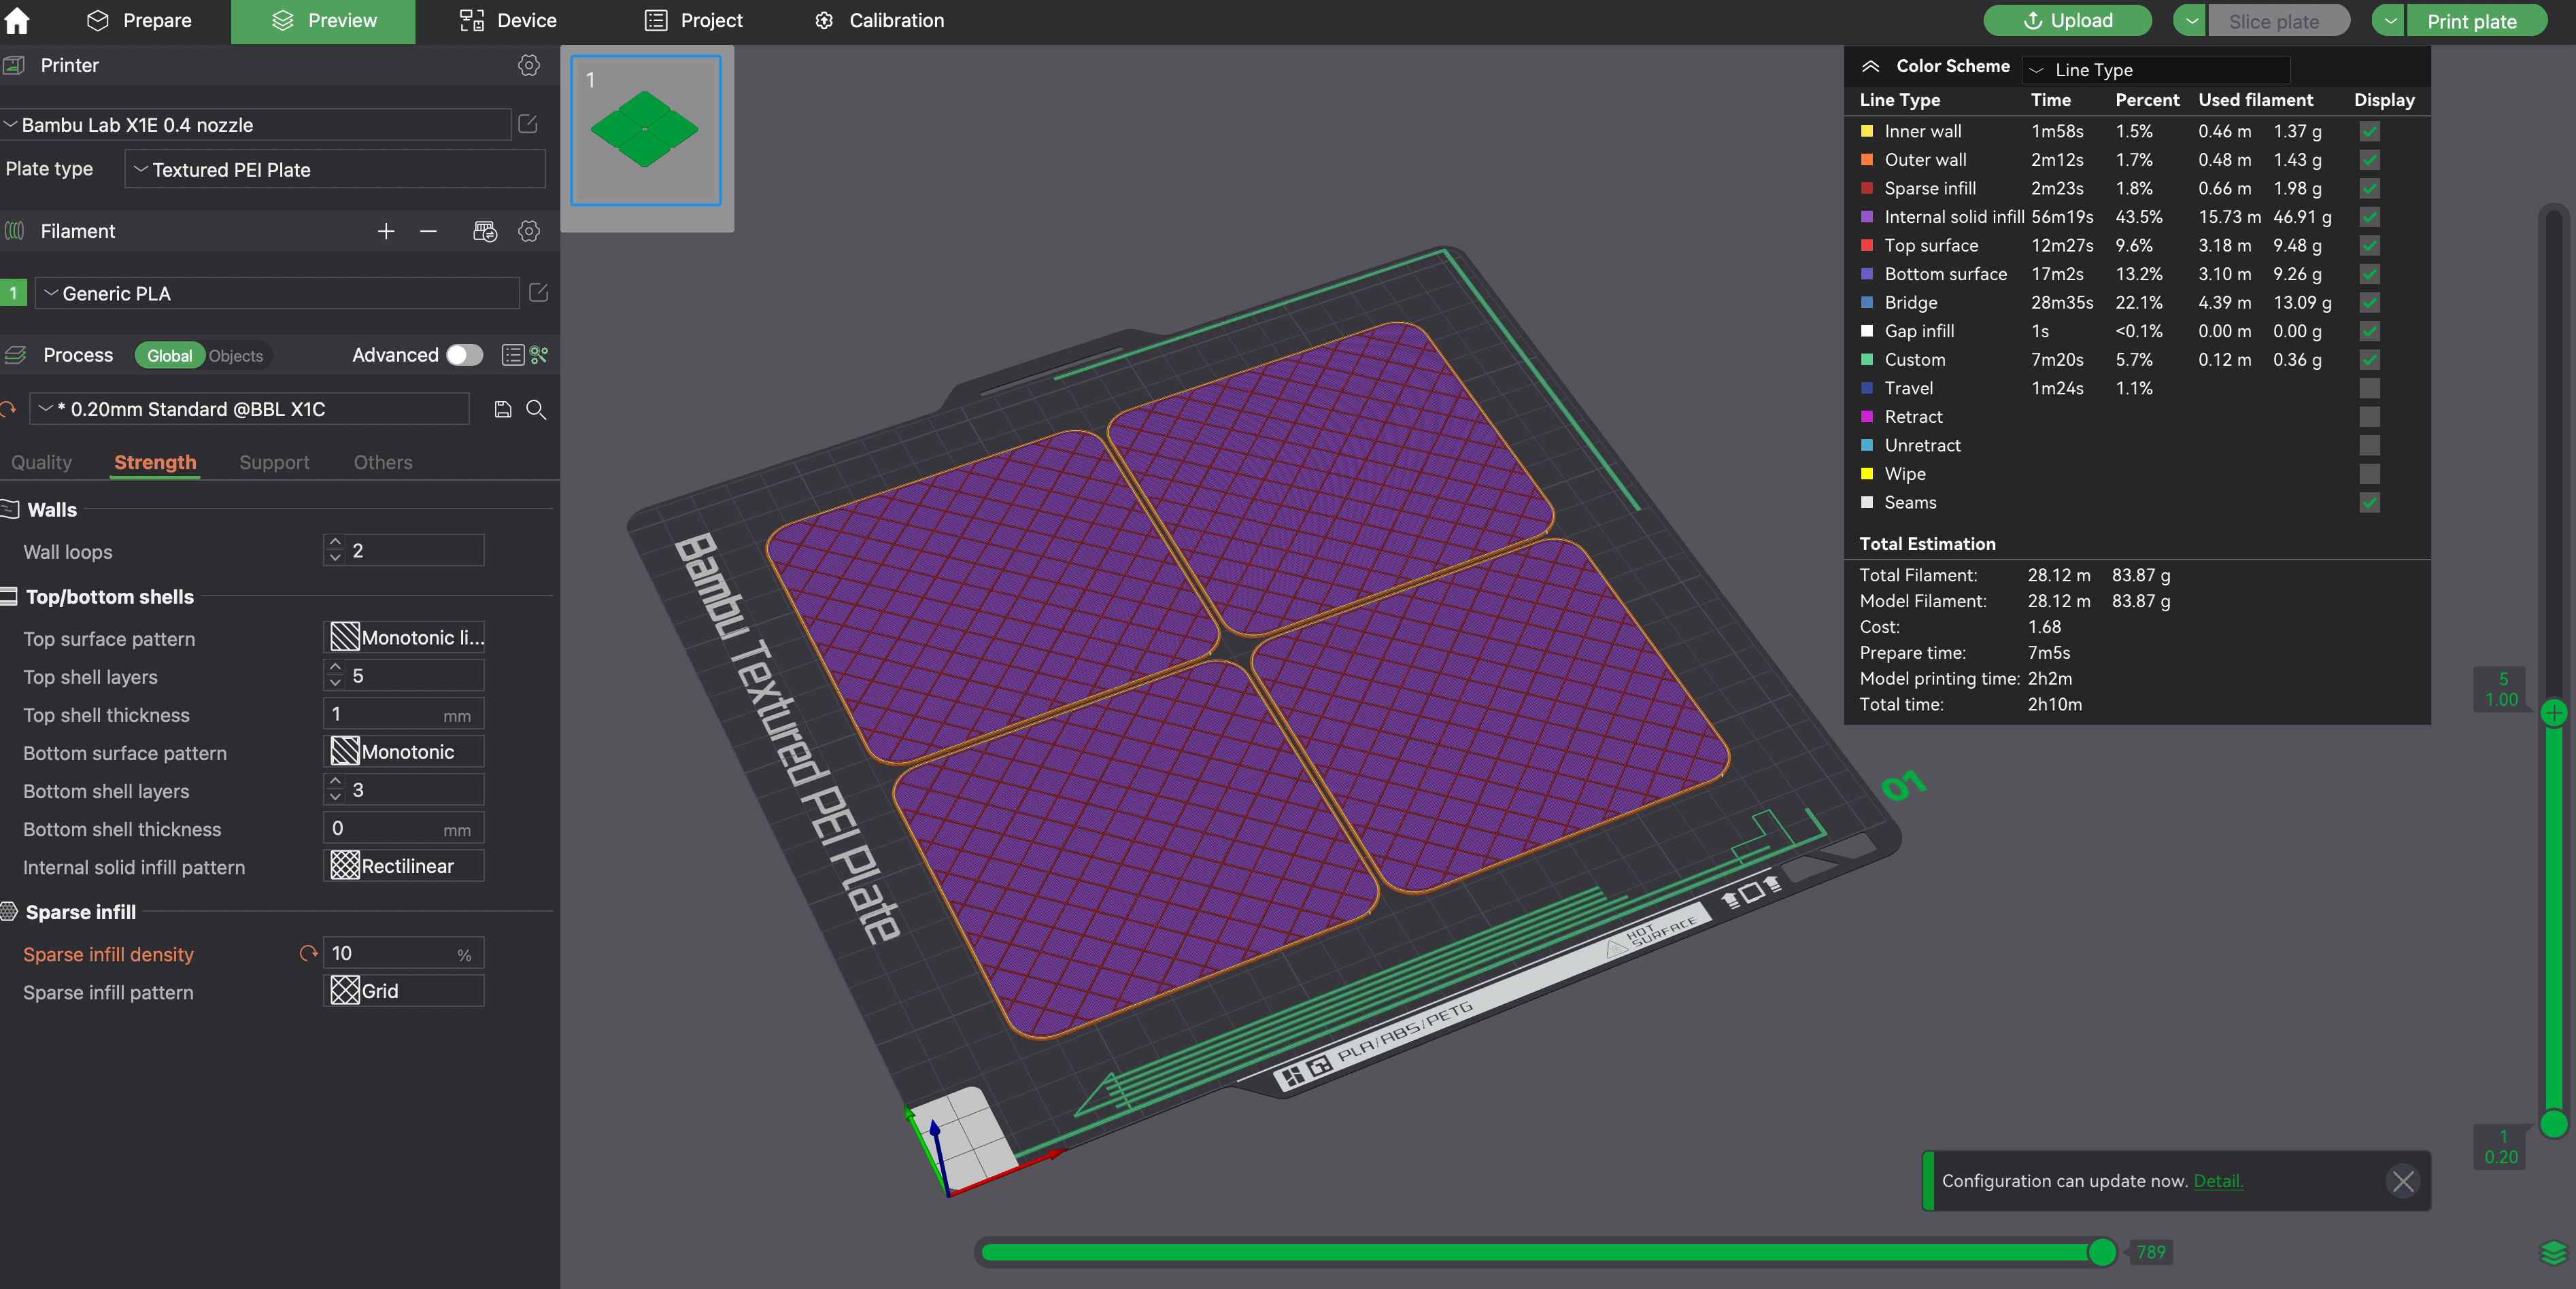
Task: Remove a filament with the minus icon
Action: (x=428, y=231)
